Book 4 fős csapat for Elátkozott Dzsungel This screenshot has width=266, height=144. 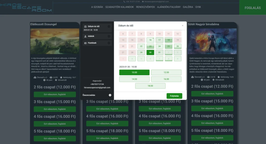55,124
